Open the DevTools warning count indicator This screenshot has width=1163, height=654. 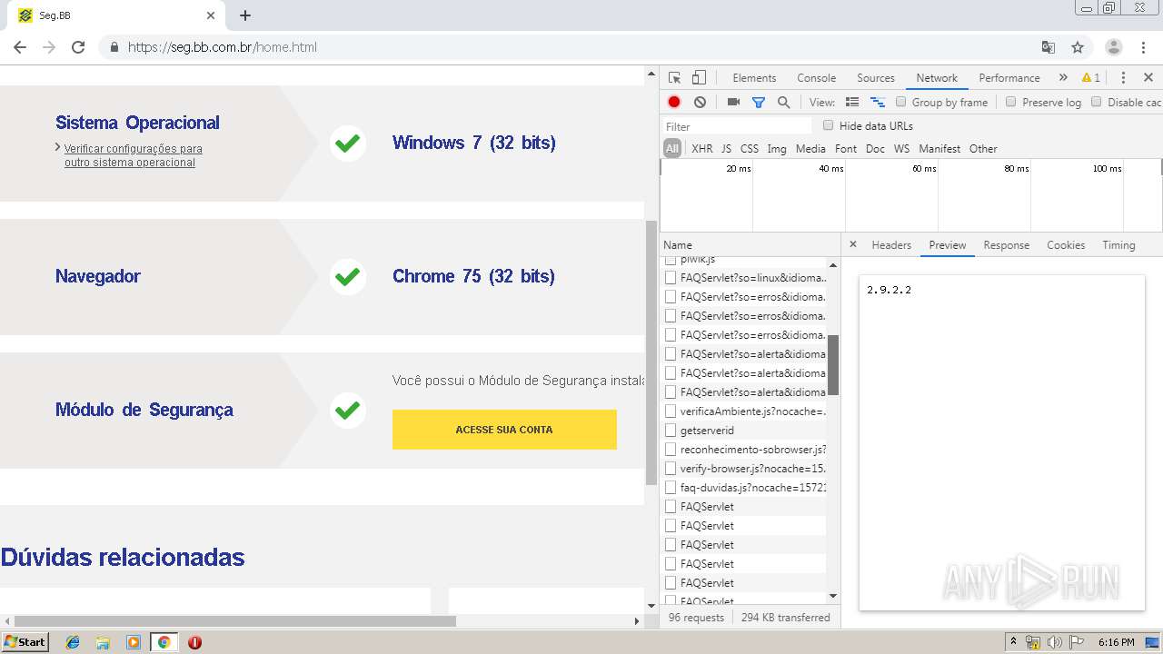pyautogui.click(x=1091, y=78)
